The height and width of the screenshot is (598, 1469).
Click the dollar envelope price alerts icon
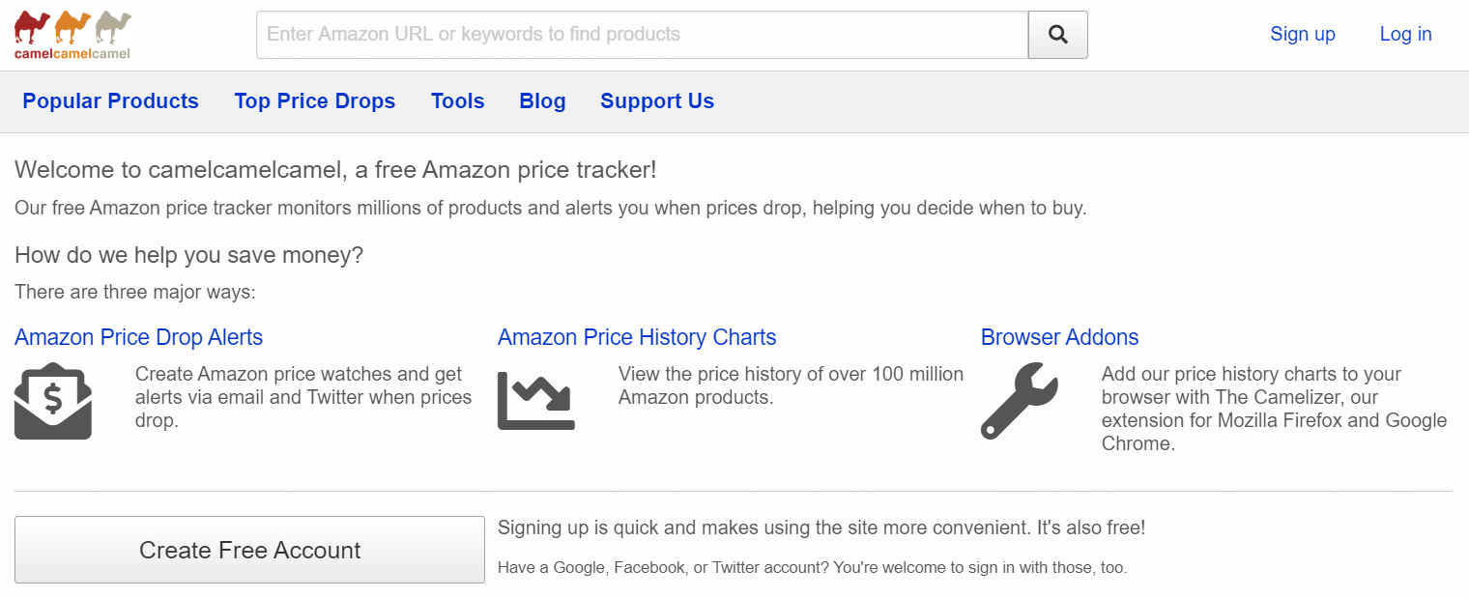pyautogui.click(x=52, y=400)
